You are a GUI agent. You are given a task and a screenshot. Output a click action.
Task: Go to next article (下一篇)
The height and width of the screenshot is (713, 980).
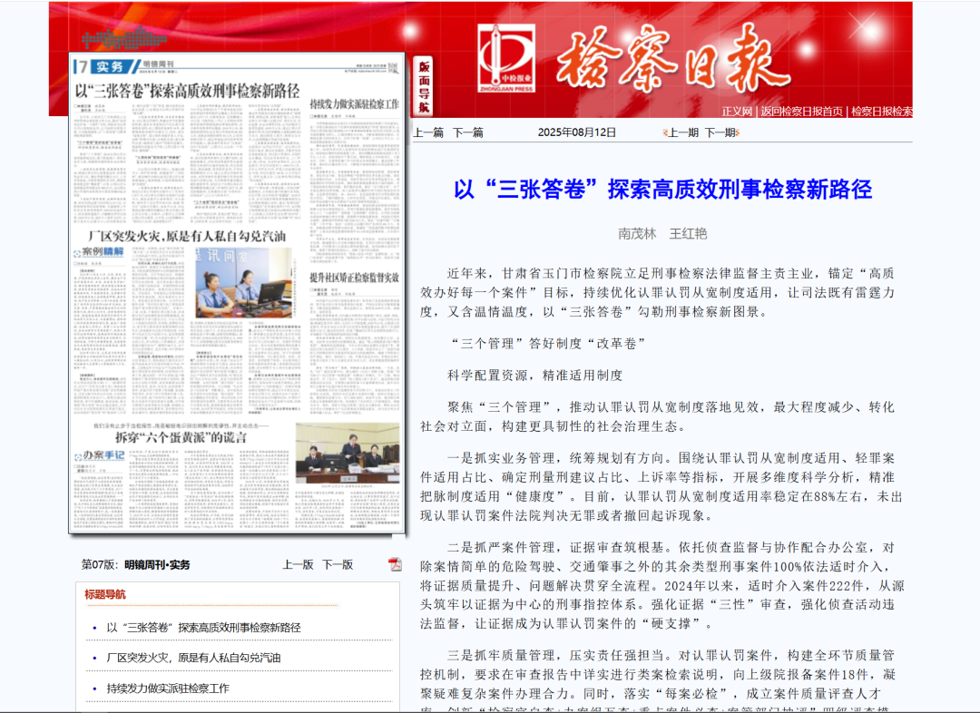(468, 132)
